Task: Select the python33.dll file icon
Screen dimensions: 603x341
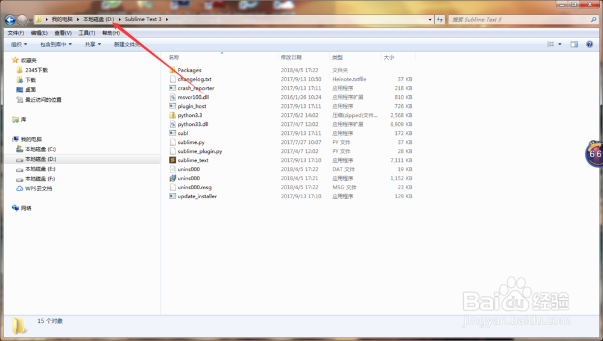Action: pyautogui.click(x=172, y=124)
